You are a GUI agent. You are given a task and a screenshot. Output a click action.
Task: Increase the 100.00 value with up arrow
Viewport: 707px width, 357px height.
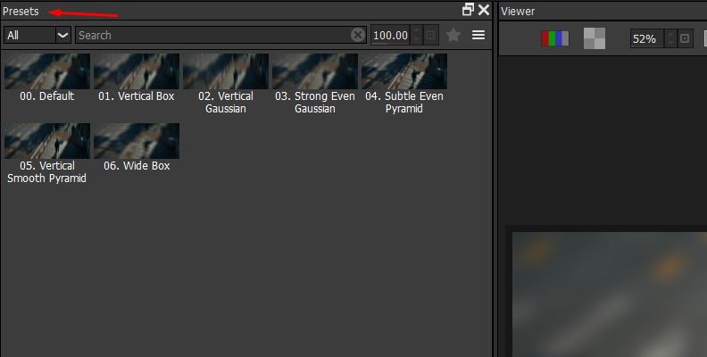[417, 30]
